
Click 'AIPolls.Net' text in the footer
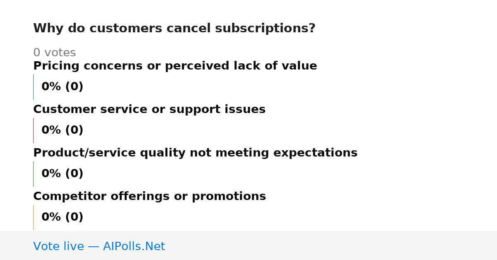point(134,247)
